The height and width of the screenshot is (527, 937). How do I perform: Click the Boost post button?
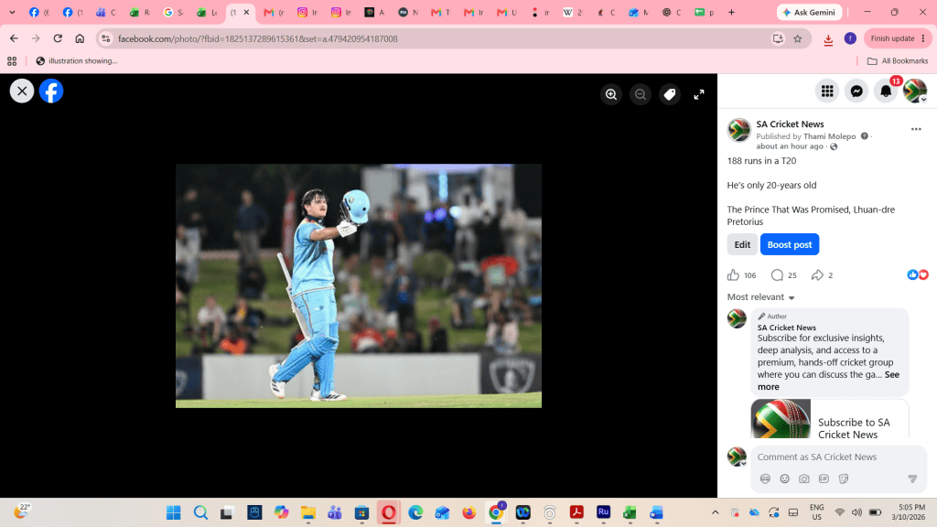790,244
